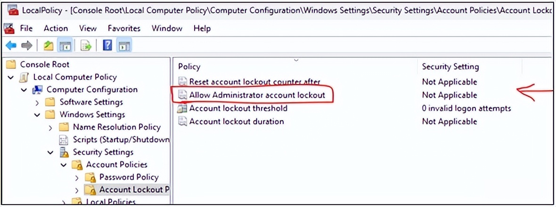Sort by the Security Setting column header

point(450,67)
